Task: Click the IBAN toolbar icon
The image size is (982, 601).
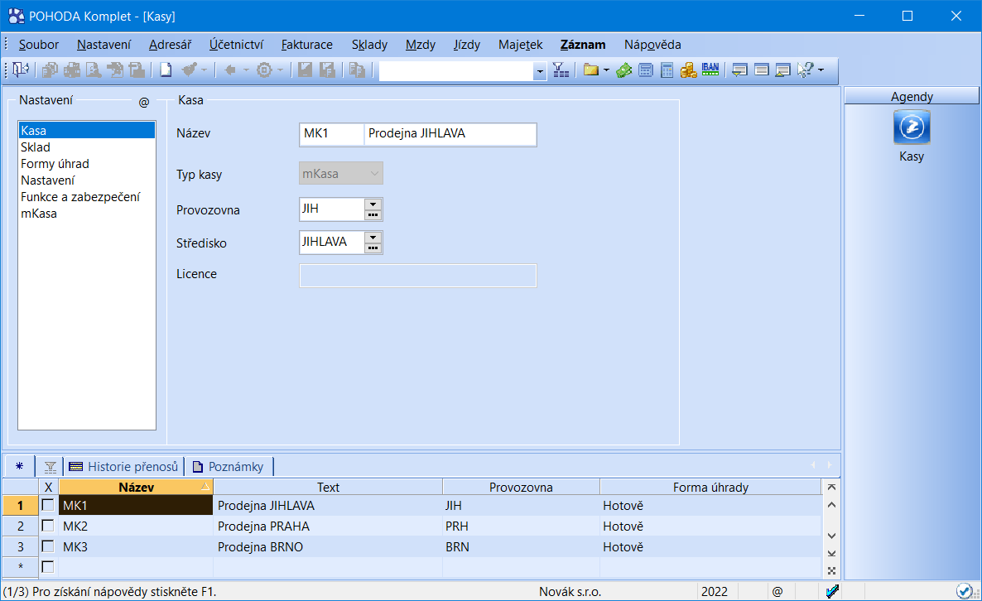Action: pyautogui.click(x=710, y=70)
